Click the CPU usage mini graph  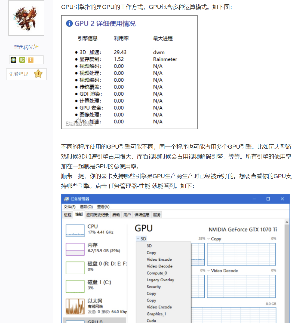point(75,231)
